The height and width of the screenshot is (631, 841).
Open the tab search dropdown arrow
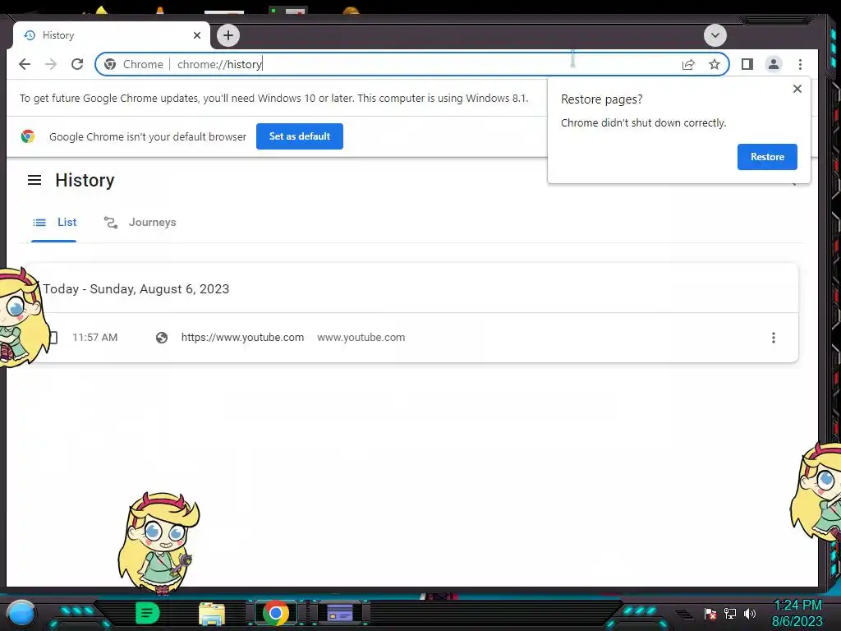coord(715,35)
